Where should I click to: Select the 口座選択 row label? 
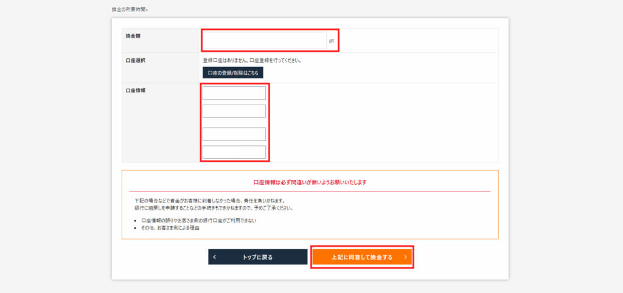136,60
